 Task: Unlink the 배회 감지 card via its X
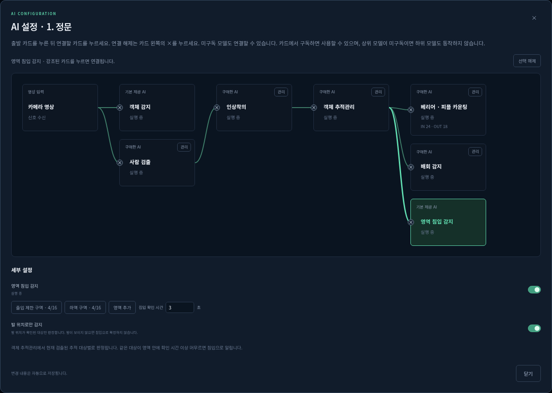(x=411, y=167)
